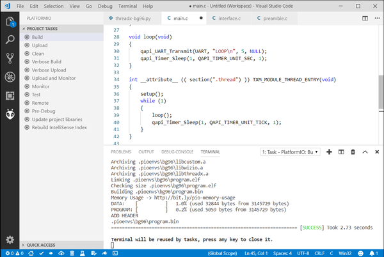The width and height of the screenshot is (384, 257).
Task: Kill the terminal with trash icon
Action: 353,152
